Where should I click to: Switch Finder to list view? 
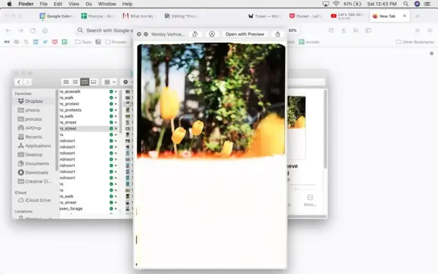point(75,82)
